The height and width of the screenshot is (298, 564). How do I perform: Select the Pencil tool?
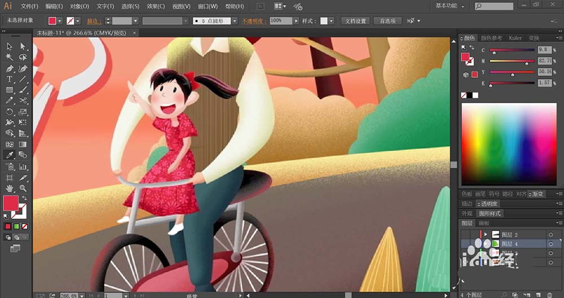pos(10,101)
